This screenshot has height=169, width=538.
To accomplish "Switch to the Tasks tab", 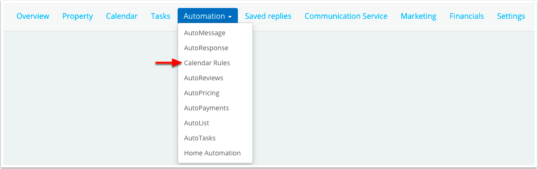I will [x=161, y=16].
